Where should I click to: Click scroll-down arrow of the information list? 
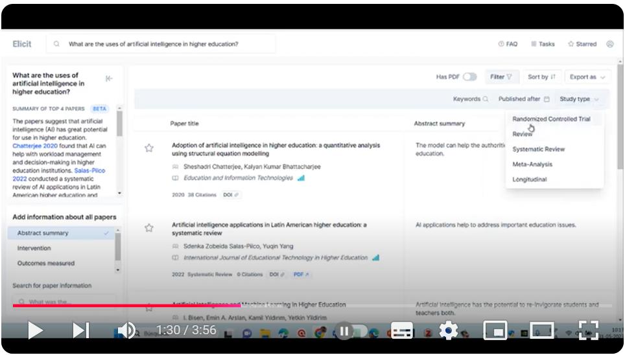(118, 269)
